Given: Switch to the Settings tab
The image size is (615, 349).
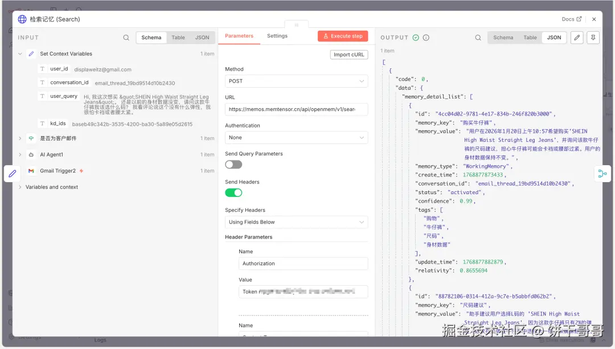Looking at the screenshot, I should point(277,36).
